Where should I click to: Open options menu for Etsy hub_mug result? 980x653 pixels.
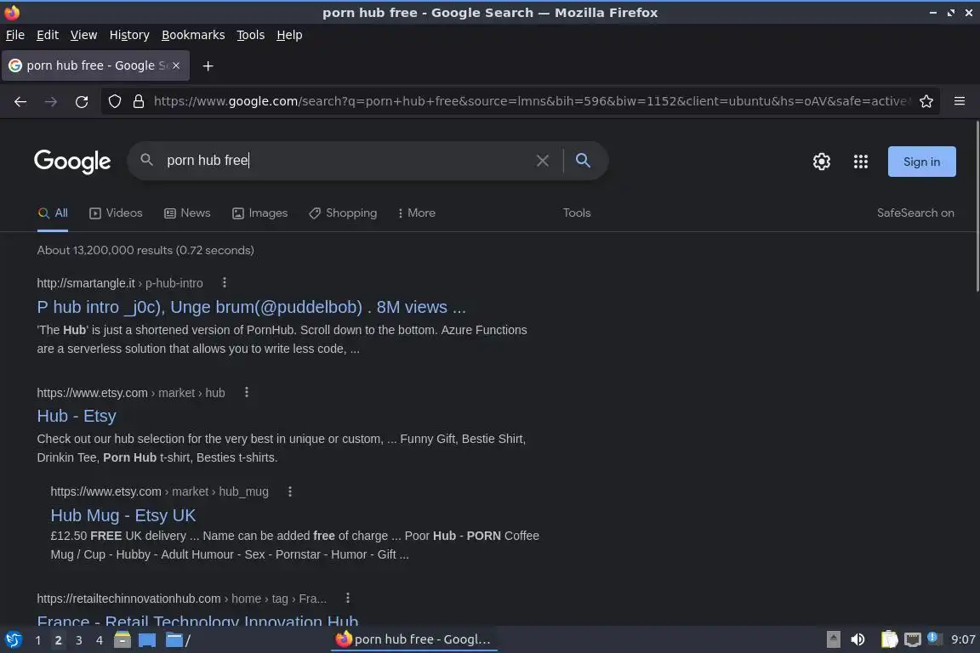[x=289, y=491]
